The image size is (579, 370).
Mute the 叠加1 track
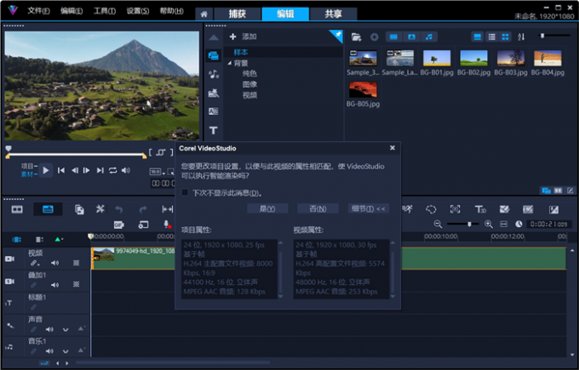tap(55, 285)
